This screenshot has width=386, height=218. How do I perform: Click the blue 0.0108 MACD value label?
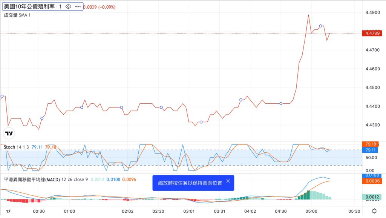coord(372,175)
